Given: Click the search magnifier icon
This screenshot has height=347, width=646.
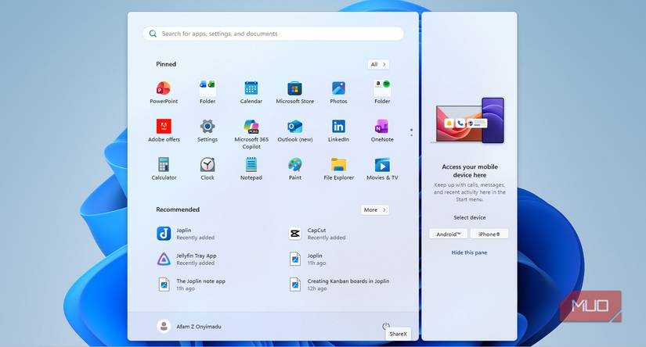Looking at the screenshot, I should pyautogui.click(x=153, y=34).
